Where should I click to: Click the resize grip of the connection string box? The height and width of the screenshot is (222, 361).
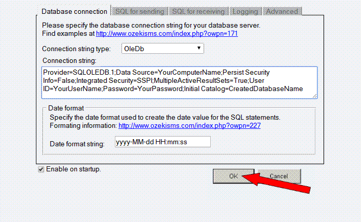(314, 95)
